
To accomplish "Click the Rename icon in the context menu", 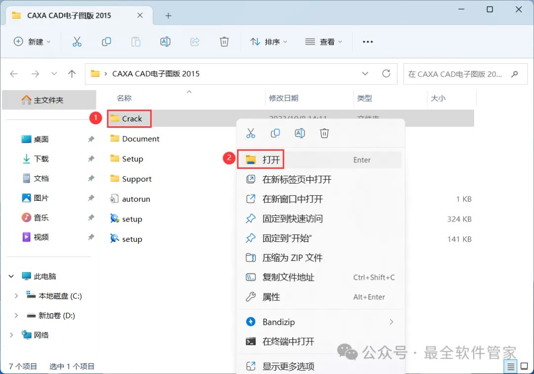I will pyautogui.click(x=300, y=133).
